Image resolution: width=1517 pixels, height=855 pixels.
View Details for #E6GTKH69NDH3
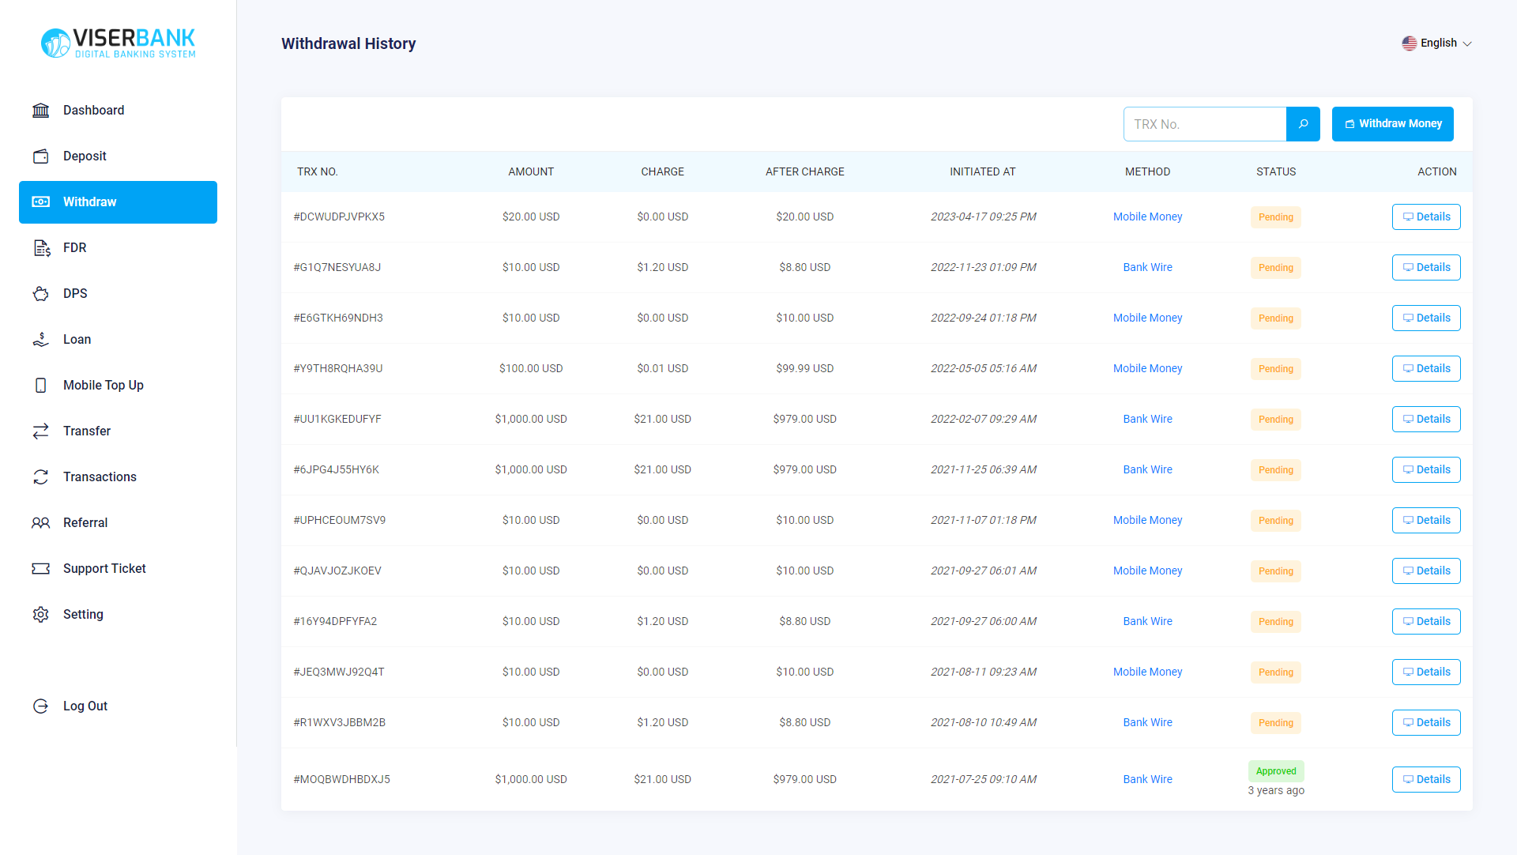(1426, 318)
